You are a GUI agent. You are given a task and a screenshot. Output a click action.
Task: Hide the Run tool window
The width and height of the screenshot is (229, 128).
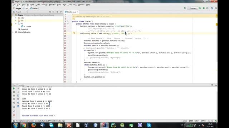coord(216,85)
